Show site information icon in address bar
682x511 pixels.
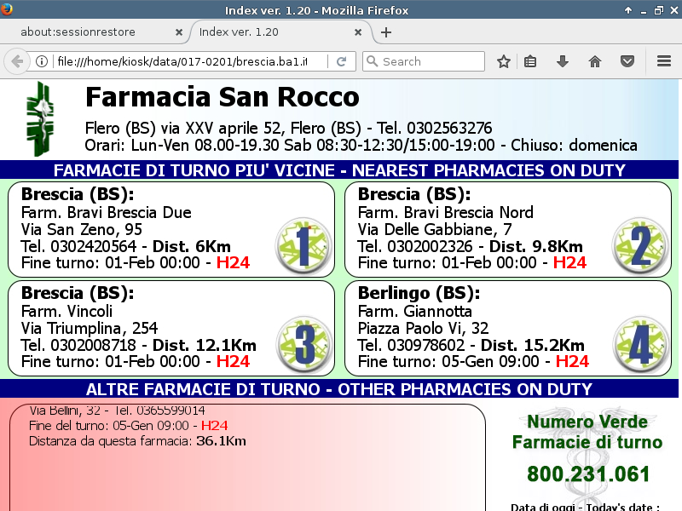(x=41, y=61)
